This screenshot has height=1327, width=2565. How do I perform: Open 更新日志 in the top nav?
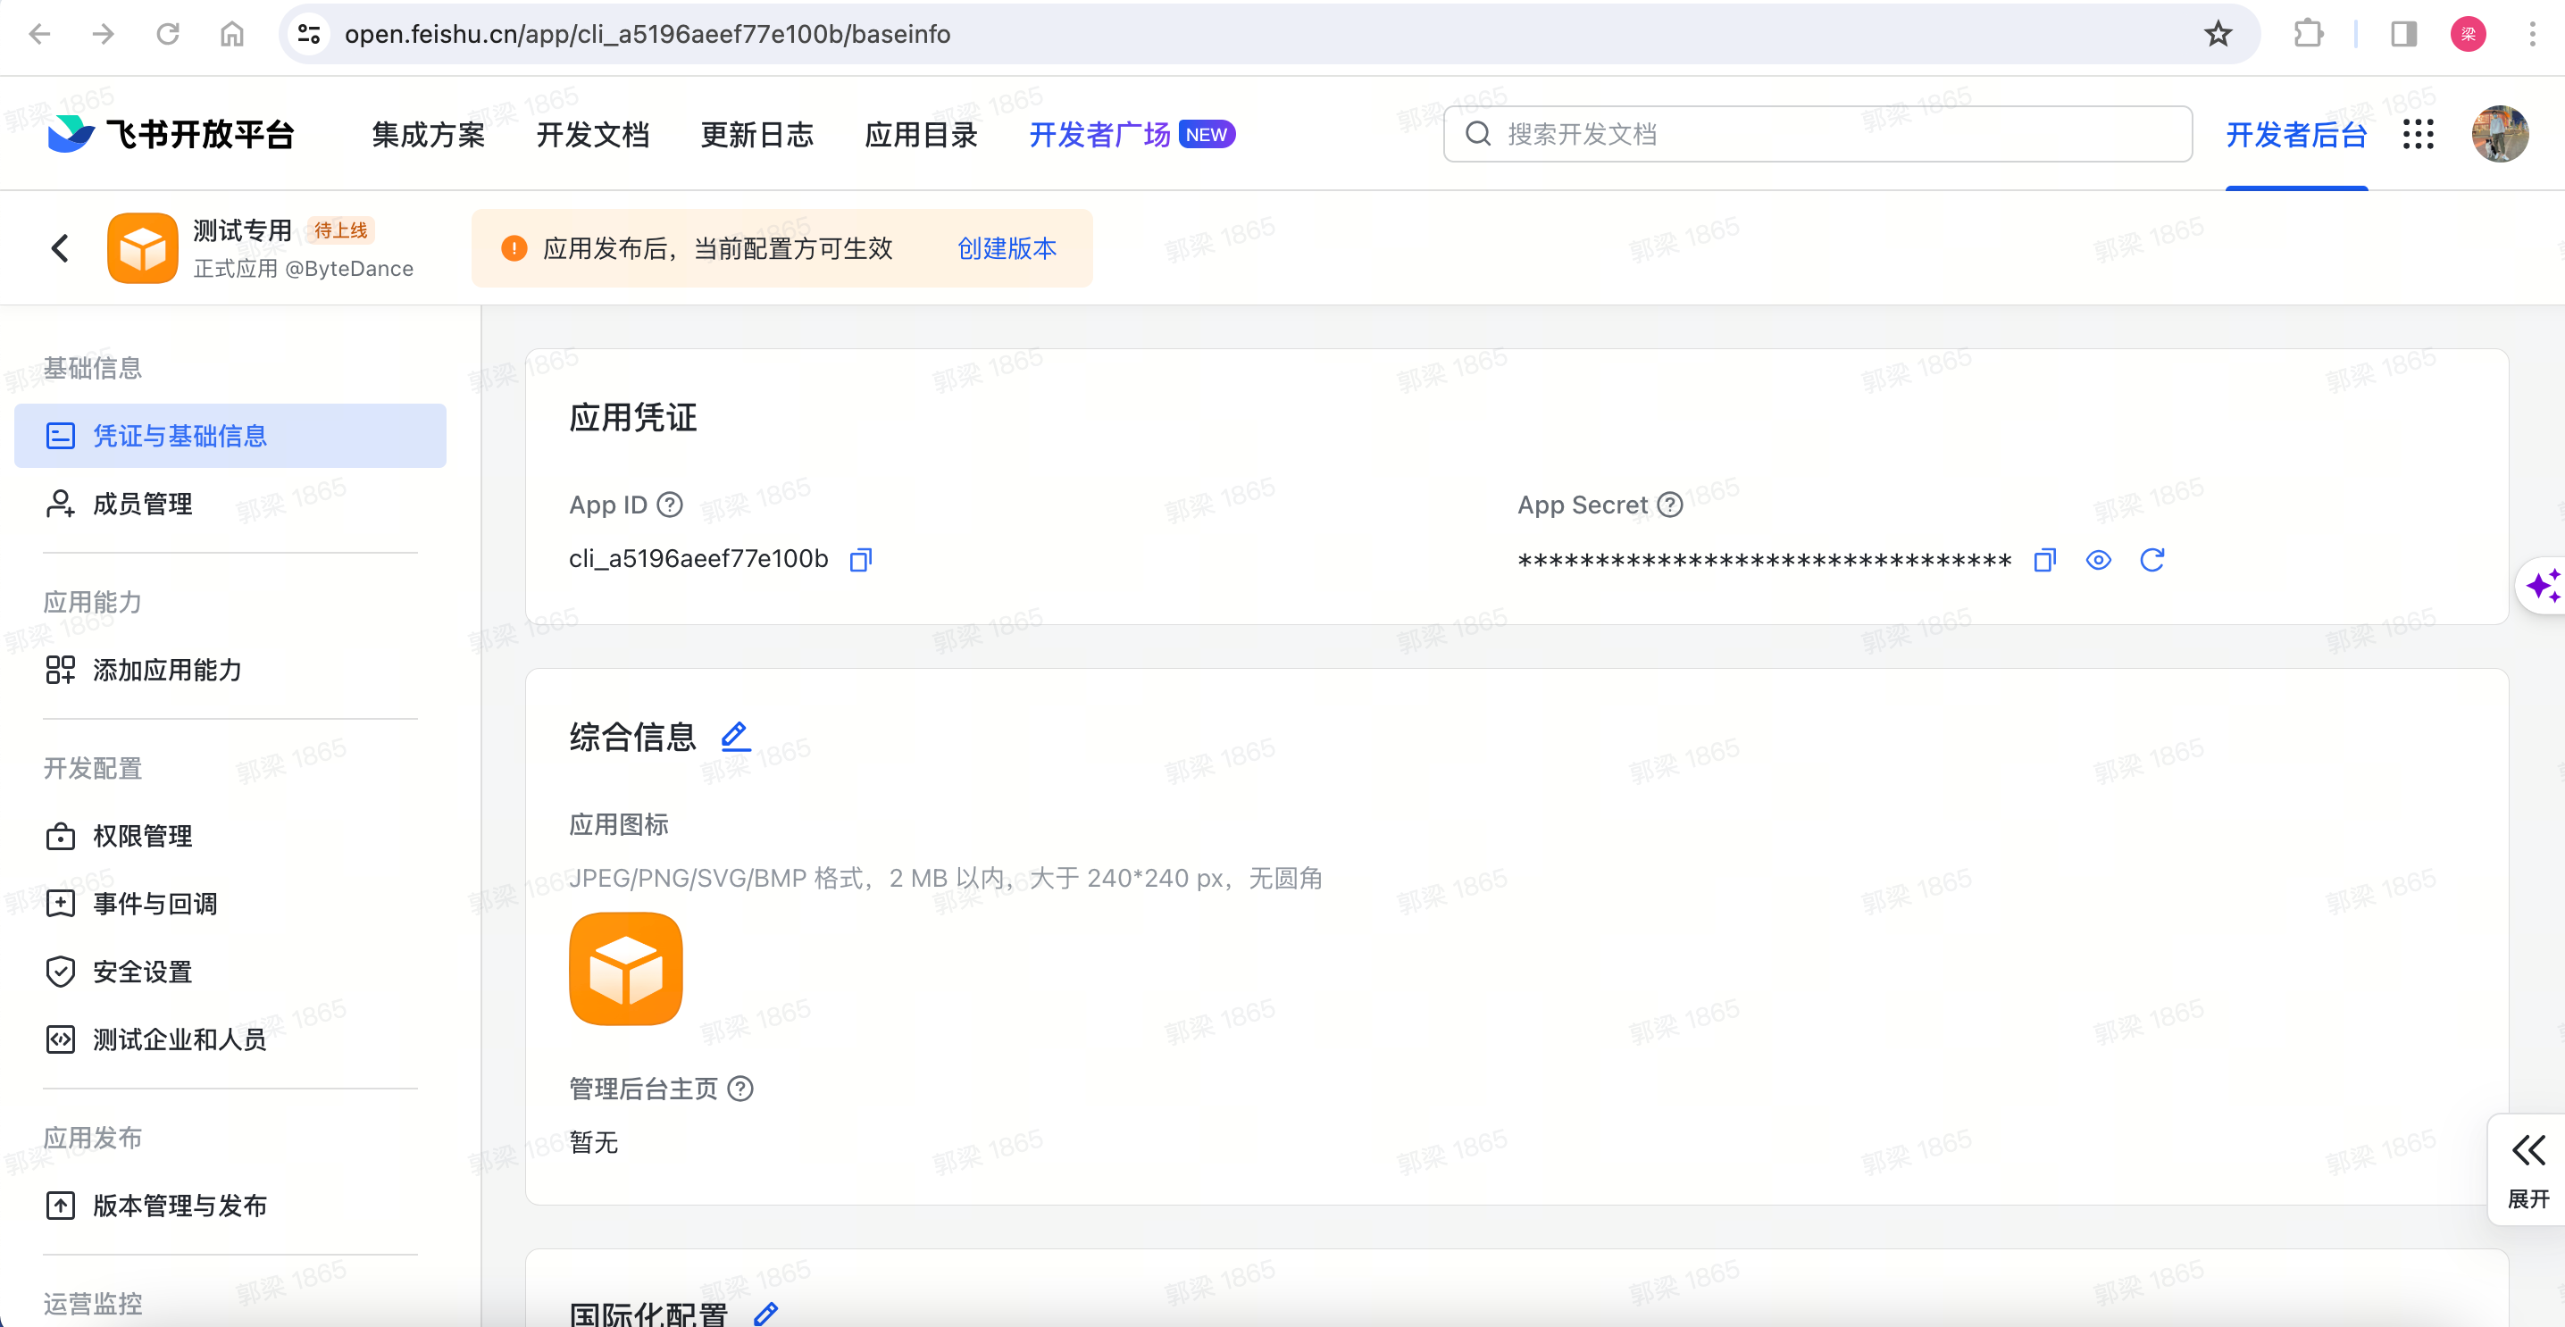pyautogui.click(x=756, y=134)
